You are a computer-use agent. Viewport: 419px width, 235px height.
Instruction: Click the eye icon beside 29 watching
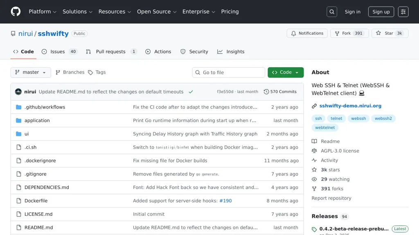click(314, 180)
